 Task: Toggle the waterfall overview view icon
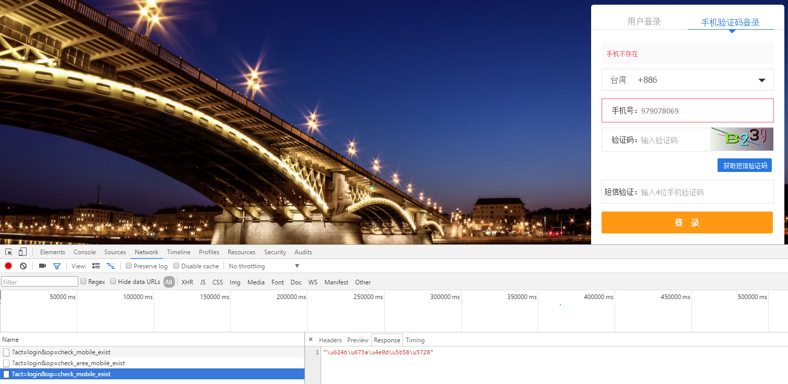pos(110,266)
